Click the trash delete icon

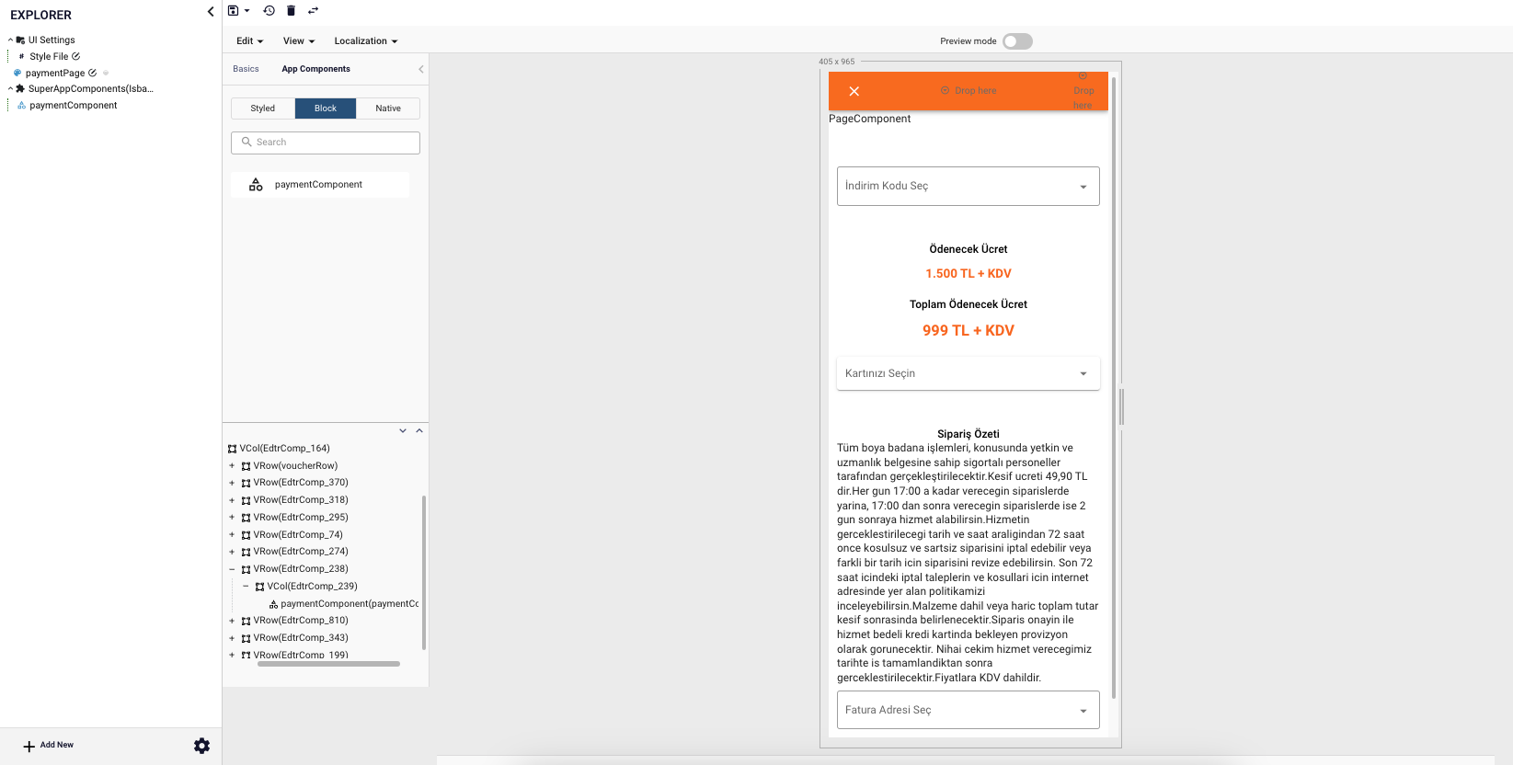coord(291,11)
